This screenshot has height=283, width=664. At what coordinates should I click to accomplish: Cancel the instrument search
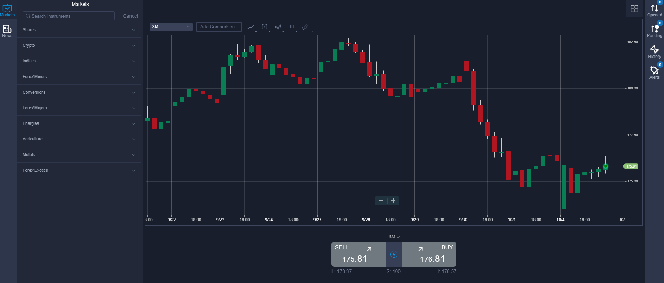[131, 16]
